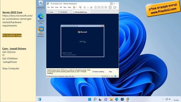Image resolution: width=181 pixels, height=102 pixels.
Task: Click the Send Ctrl+Alt+Del toolbar icon
Action: pyautogui.click(x=80, y=7)
